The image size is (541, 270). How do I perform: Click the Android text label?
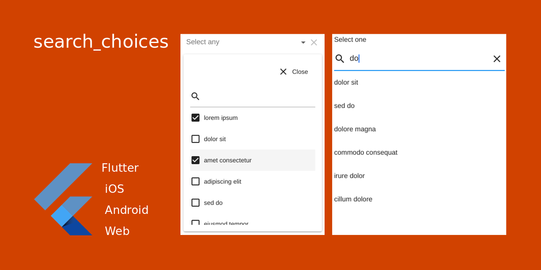(x=127, y=210)
